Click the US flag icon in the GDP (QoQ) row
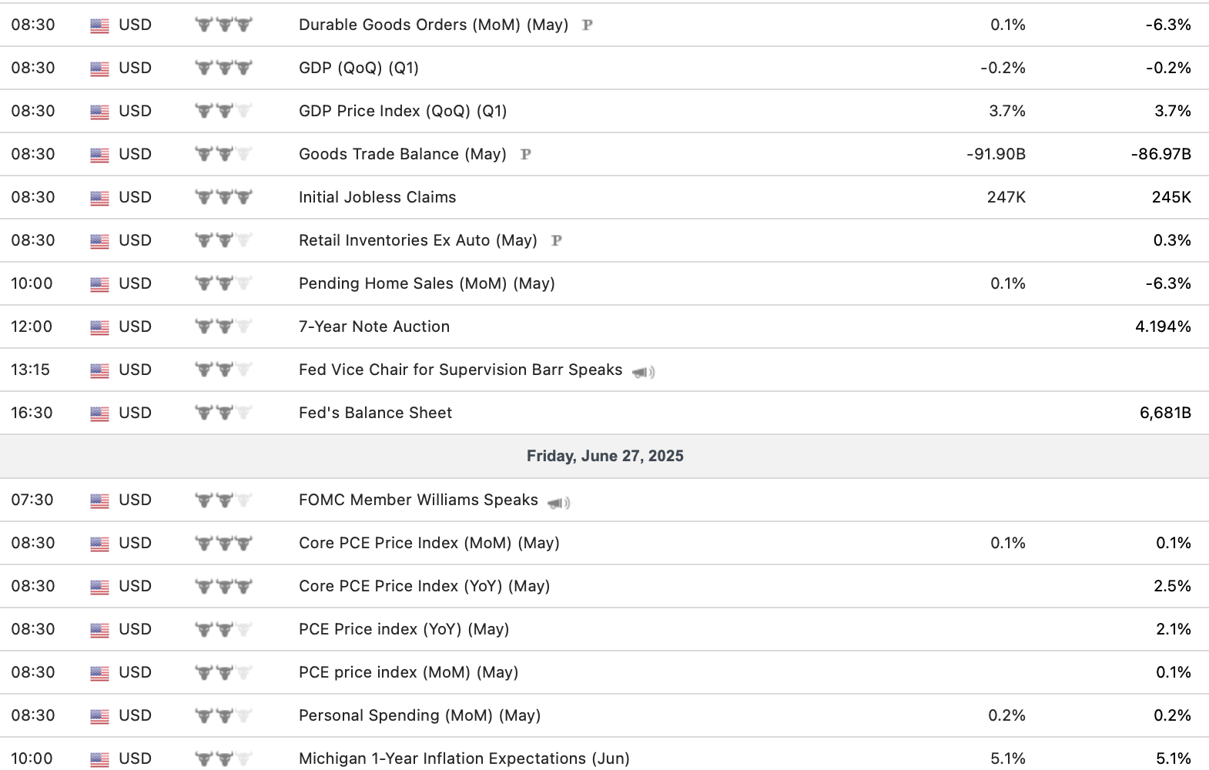The image size is (1209, 770). click(x=99, y=69)
